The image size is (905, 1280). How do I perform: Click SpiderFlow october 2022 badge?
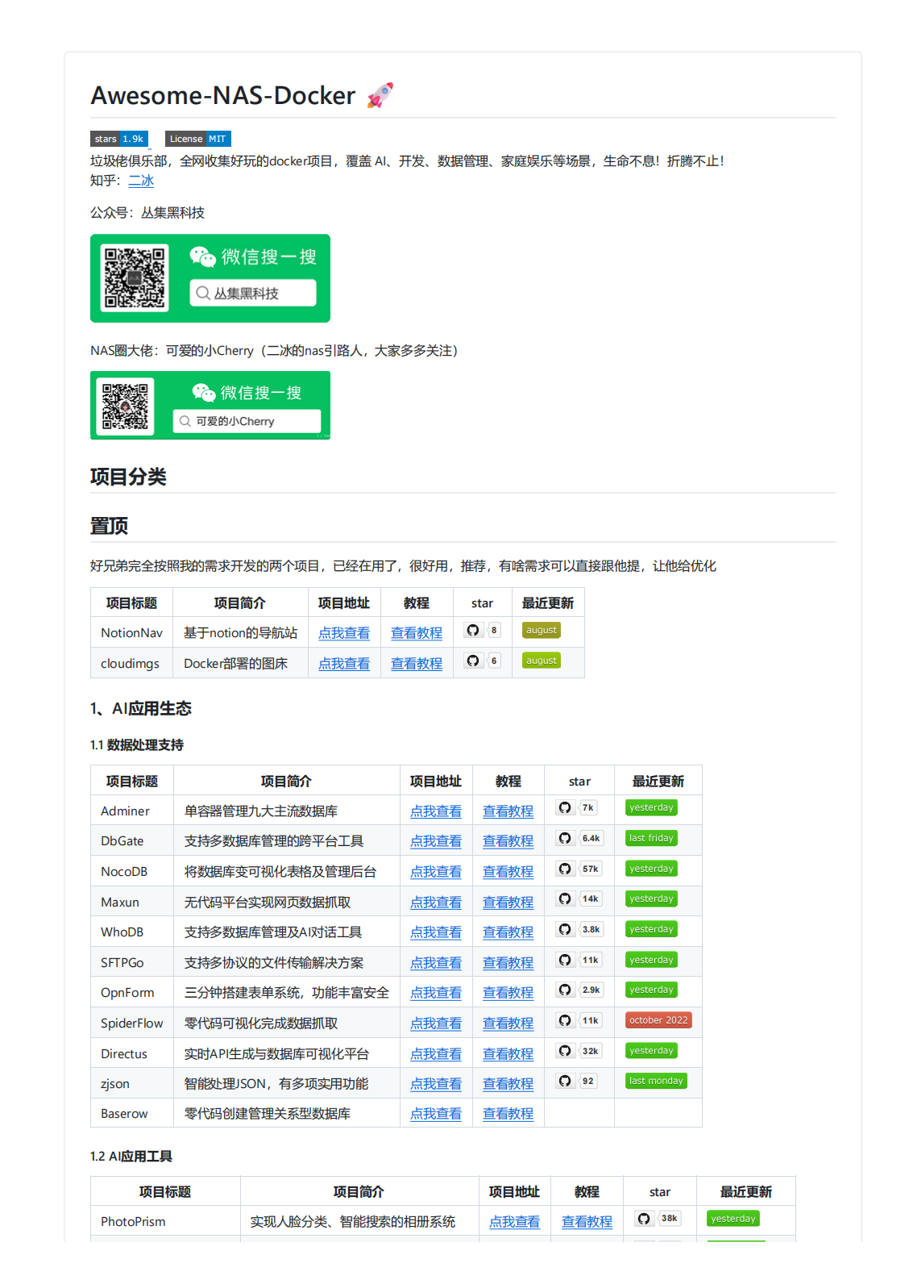(658, 1020)
